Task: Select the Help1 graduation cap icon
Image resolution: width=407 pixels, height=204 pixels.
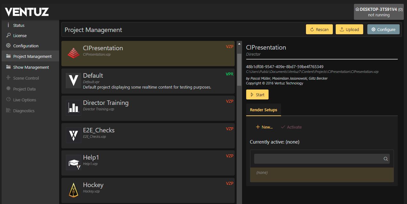Action: (74, 162)
